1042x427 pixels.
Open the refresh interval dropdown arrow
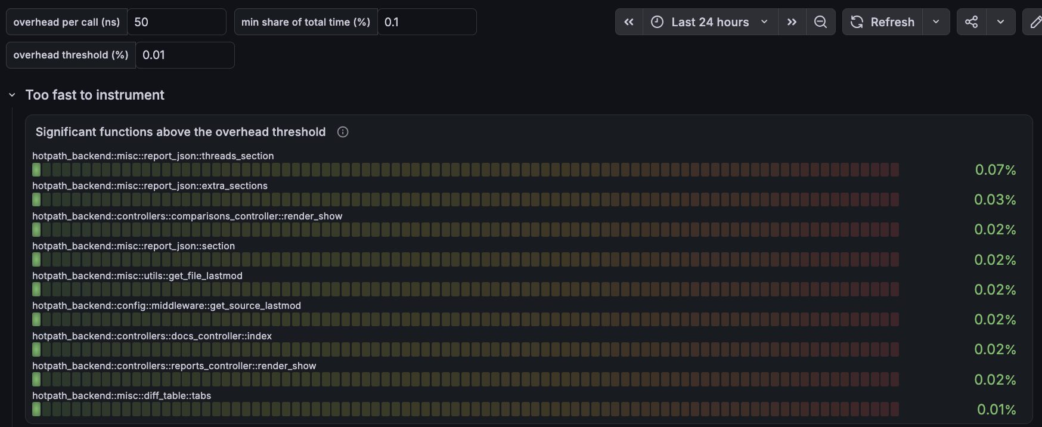click(936, 22)
